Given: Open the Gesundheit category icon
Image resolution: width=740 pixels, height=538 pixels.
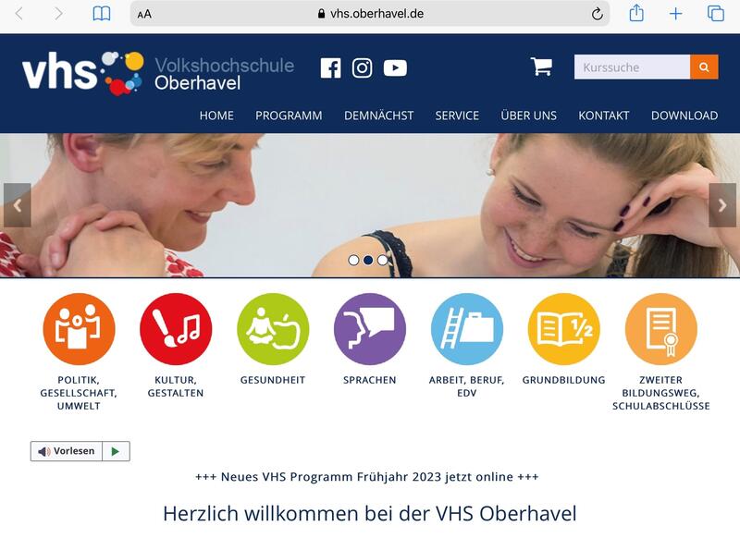Looking at the screenshot, I should pyautogui.click(x=273, y=329).
